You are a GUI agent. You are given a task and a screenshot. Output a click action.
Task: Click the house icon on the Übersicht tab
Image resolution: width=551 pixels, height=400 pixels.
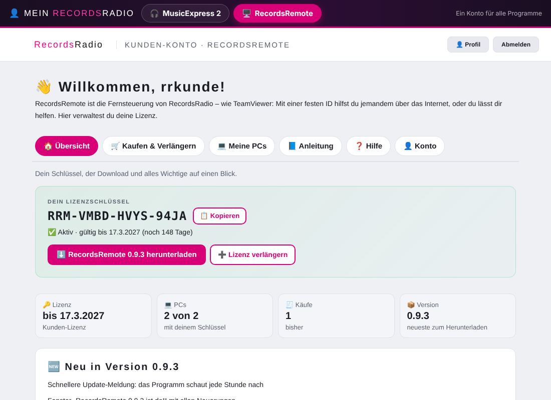pos(48,146)
